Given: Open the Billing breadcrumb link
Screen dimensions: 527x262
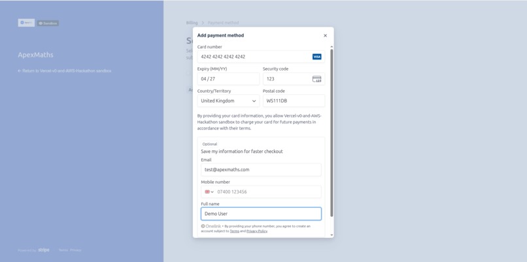Looking at the screenshot, I should (x=192, y=23).
